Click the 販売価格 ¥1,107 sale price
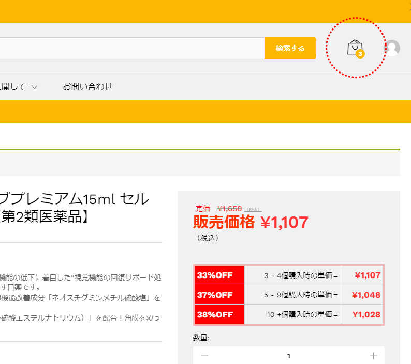411x364 pixels. tap(251, 222)
